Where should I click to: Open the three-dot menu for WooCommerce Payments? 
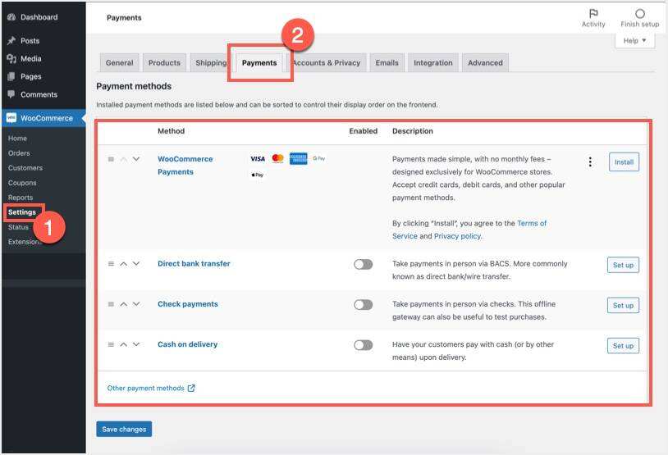tap(590, 162)
